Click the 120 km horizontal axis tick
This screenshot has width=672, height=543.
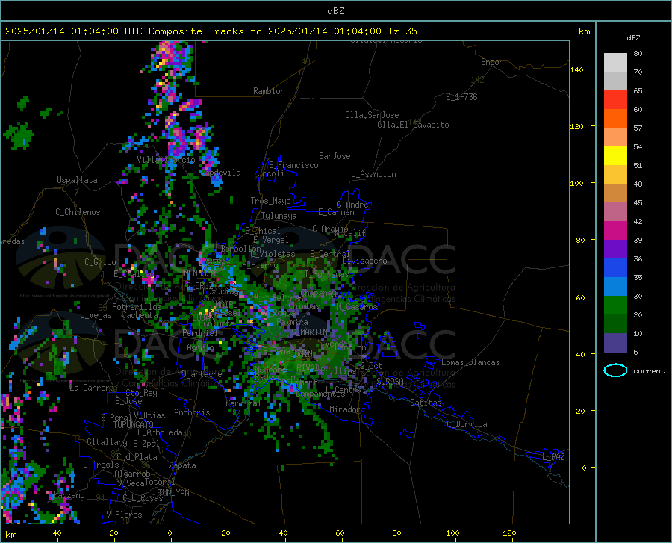509,533
